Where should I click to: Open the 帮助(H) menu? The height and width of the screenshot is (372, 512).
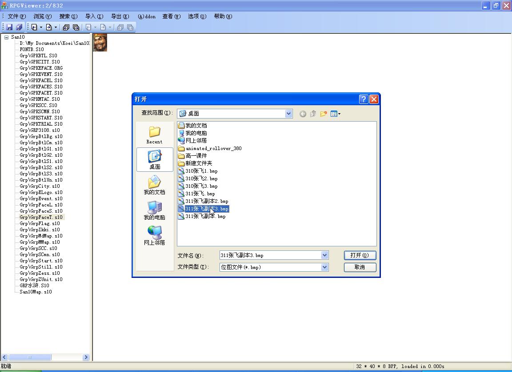tap(223, 16)
